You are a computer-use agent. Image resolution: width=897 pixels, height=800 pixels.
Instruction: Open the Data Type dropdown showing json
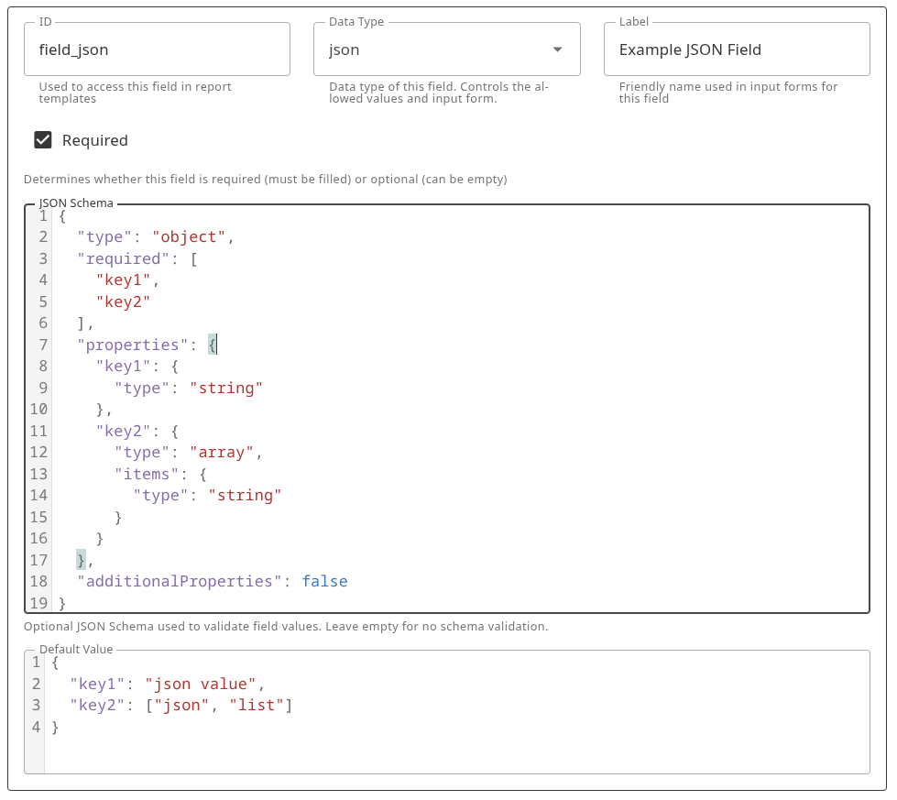tap(447, 49)
